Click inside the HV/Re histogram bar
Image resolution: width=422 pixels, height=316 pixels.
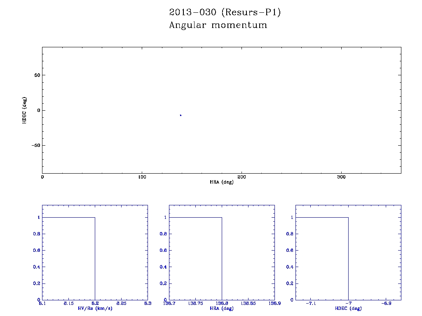[68, 258]
